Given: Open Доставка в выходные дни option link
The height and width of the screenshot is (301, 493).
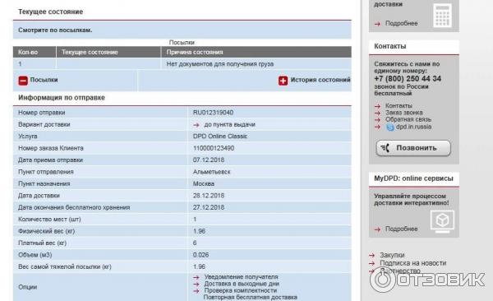Looking at the screenshot, I should [242, 284].
